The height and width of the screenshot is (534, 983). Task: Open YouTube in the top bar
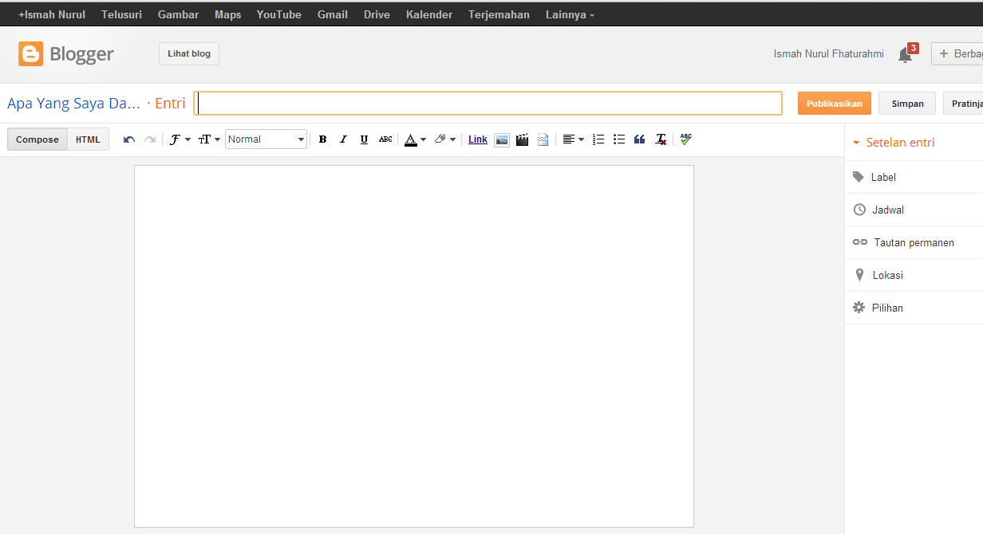tap(279, 14)
